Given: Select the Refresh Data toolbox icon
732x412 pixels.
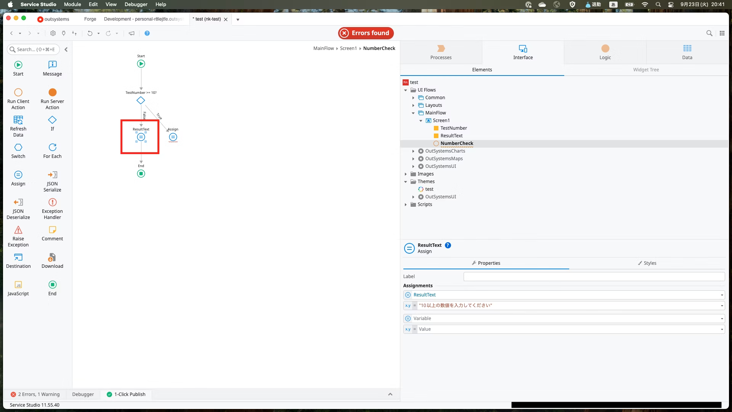Looking at the screenshot, I should 18,120.
